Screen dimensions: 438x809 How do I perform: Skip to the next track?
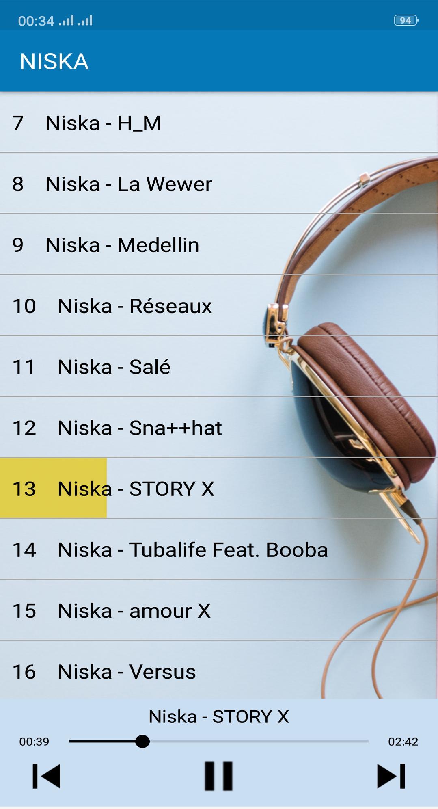coord(391,776)
